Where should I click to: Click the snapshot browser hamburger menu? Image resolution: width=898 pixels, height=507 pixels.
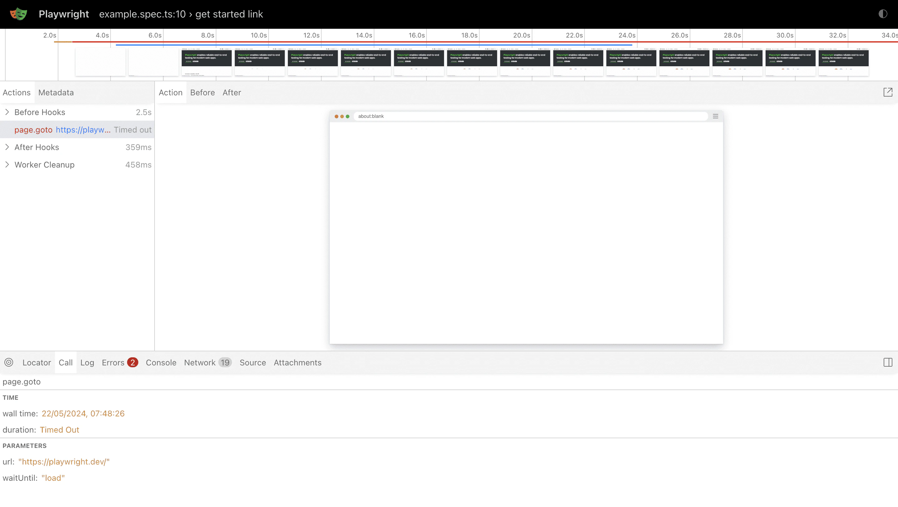tap(715, 116)
